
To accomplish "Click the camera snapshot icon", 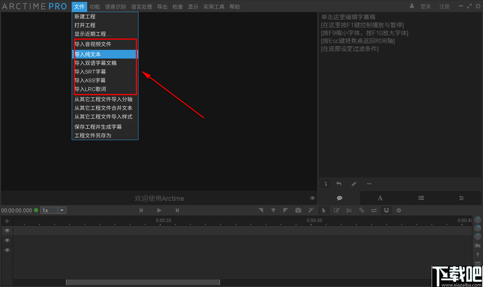I will click(x=298, y=210).
